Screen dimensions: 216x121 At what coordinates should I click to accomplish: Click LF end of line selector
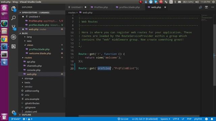tap(183, 119)
